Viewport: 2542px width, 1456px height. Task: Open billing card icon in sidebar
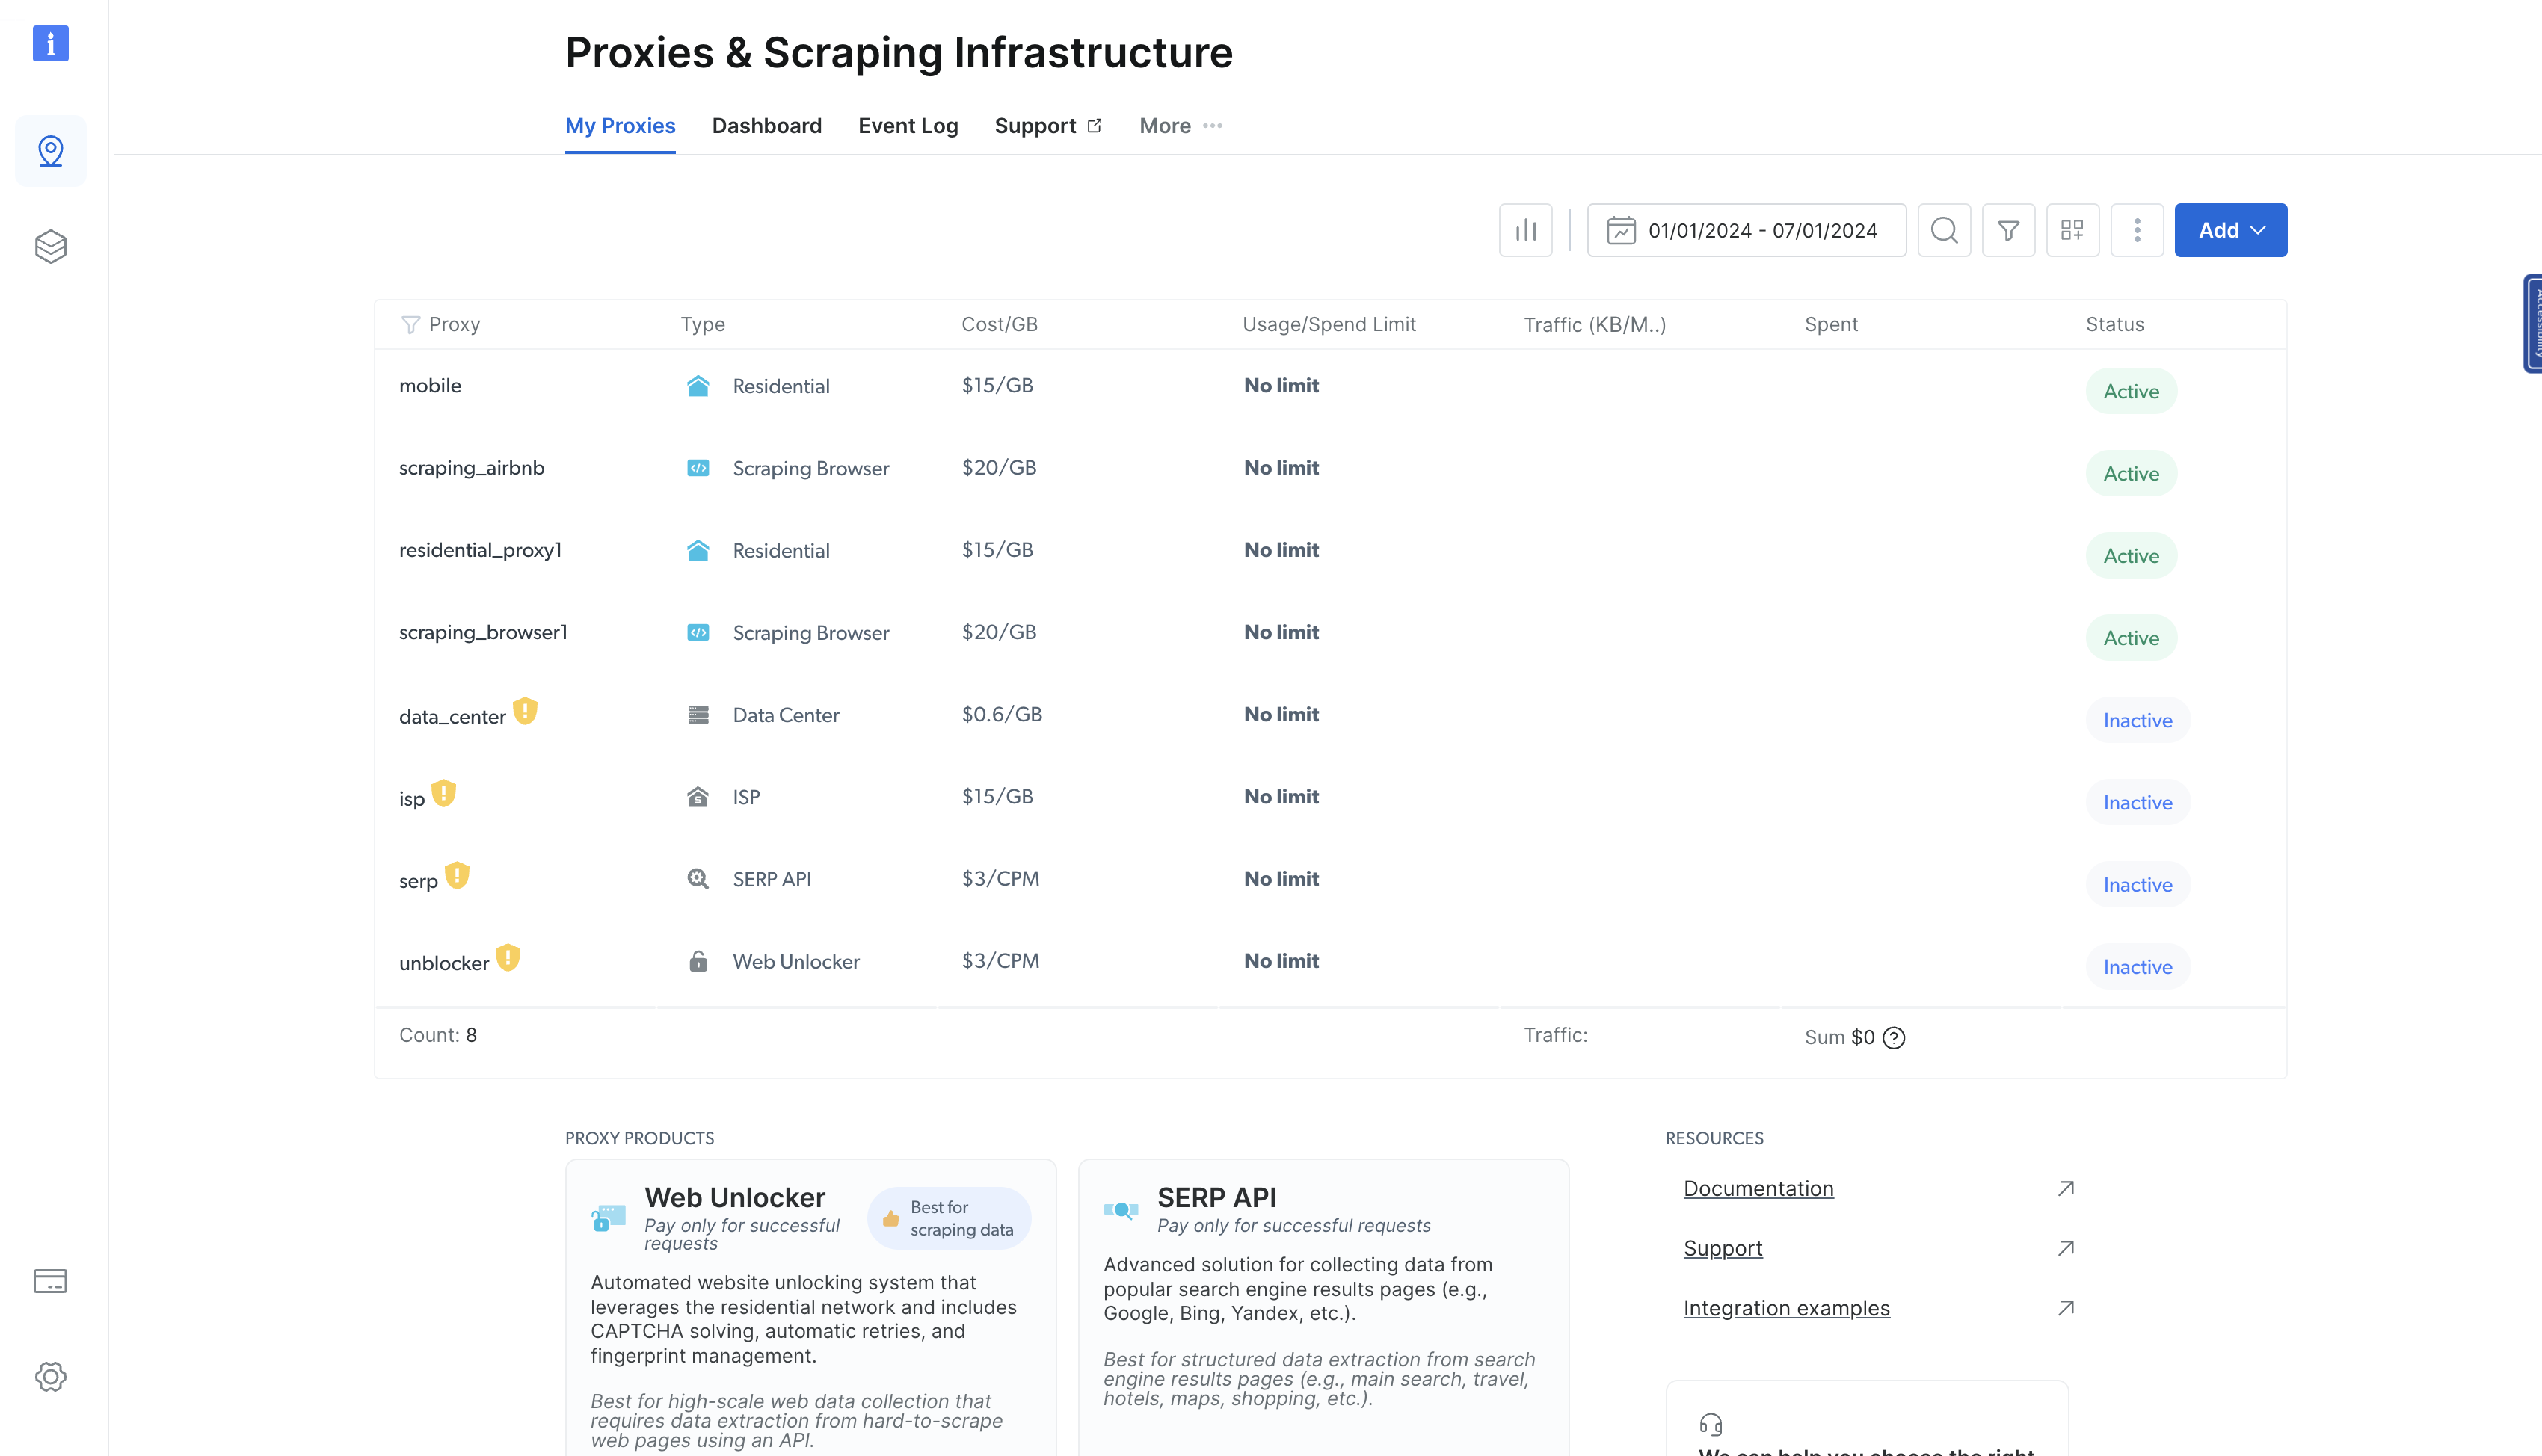tap(50, 1281)
